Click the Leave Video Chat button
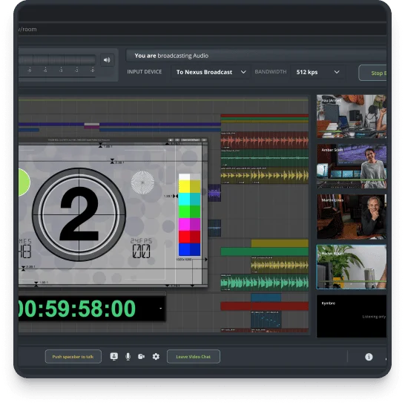Image resolution: width=405 pixels, height=405 pixels. click(194, 357)
